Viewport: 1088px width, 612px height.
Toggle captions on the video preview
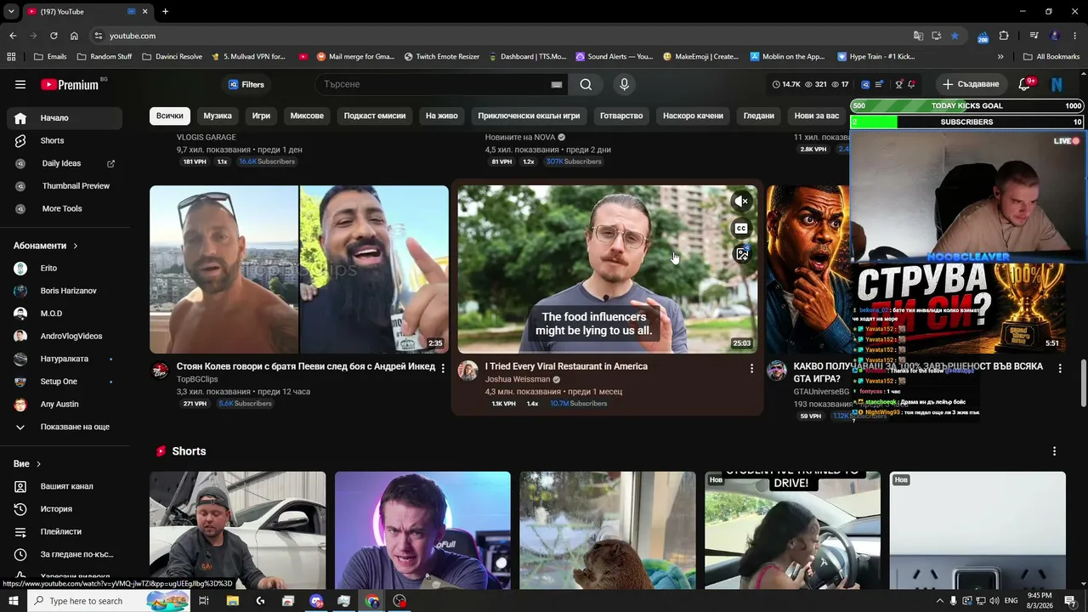[742, 228]
